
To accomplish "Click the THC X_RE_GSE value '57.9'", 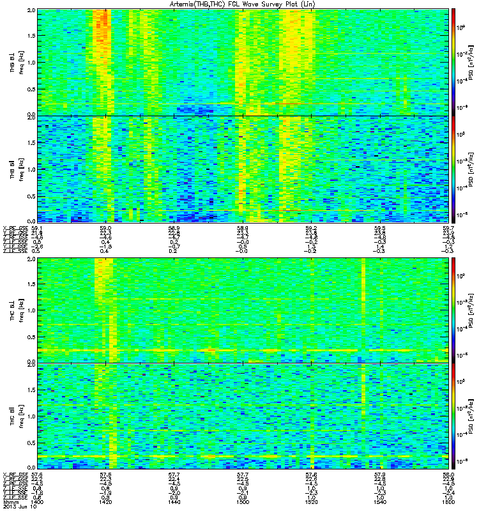I will [x=380, y=475].
